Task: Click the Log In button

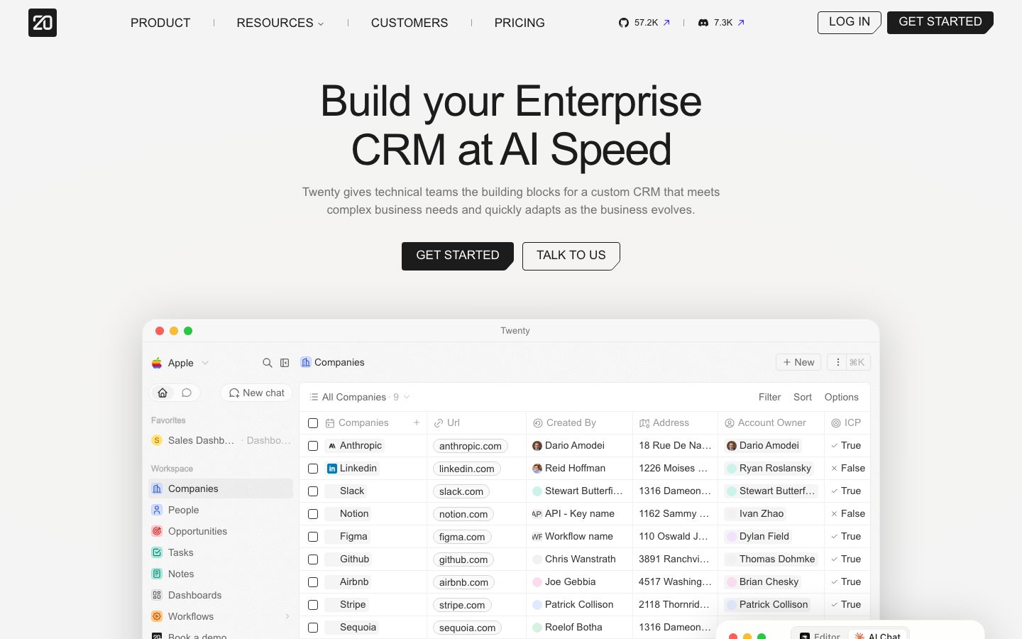Action: coord(850,23)
